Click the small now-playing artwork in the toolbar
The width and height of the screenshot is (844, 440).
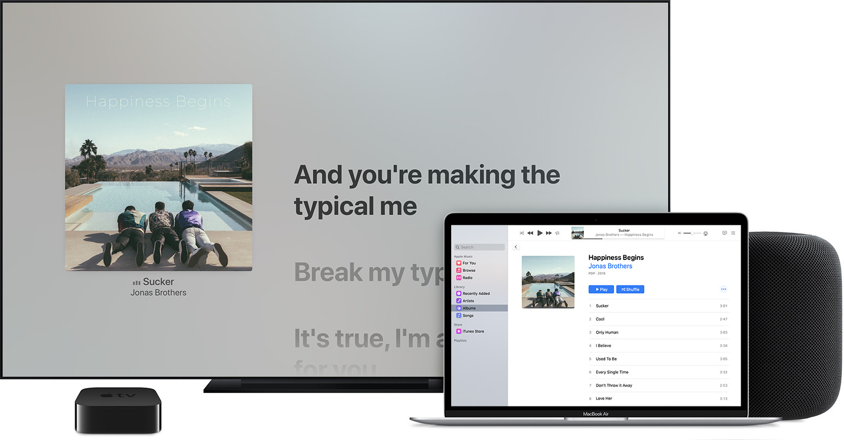coord(578,233)
